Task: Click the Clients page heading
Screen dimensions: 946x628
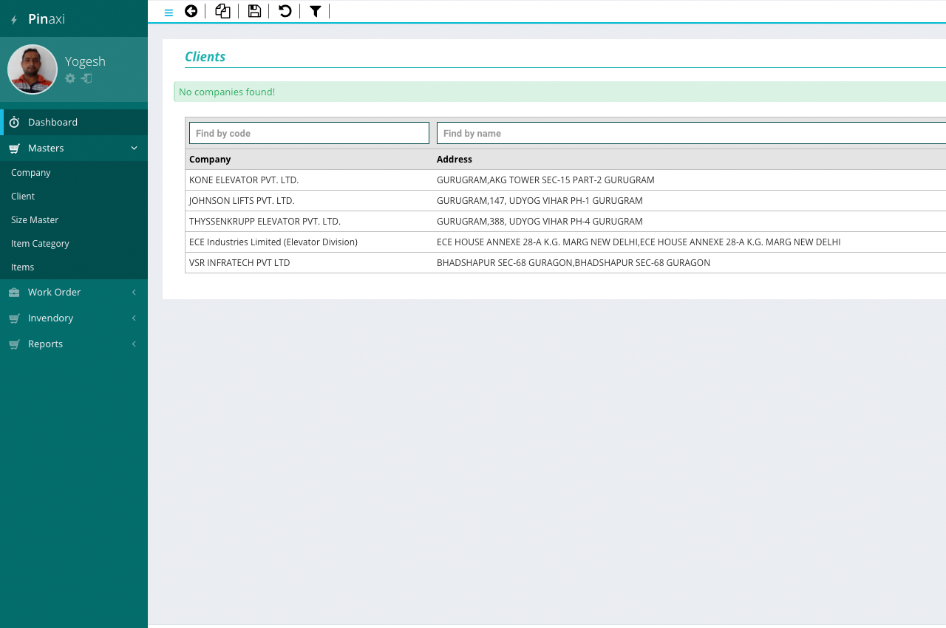Action: [205, 57]
